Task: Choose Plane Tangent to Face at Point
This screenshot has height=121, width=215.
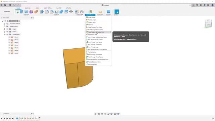Action: point(98,32)
